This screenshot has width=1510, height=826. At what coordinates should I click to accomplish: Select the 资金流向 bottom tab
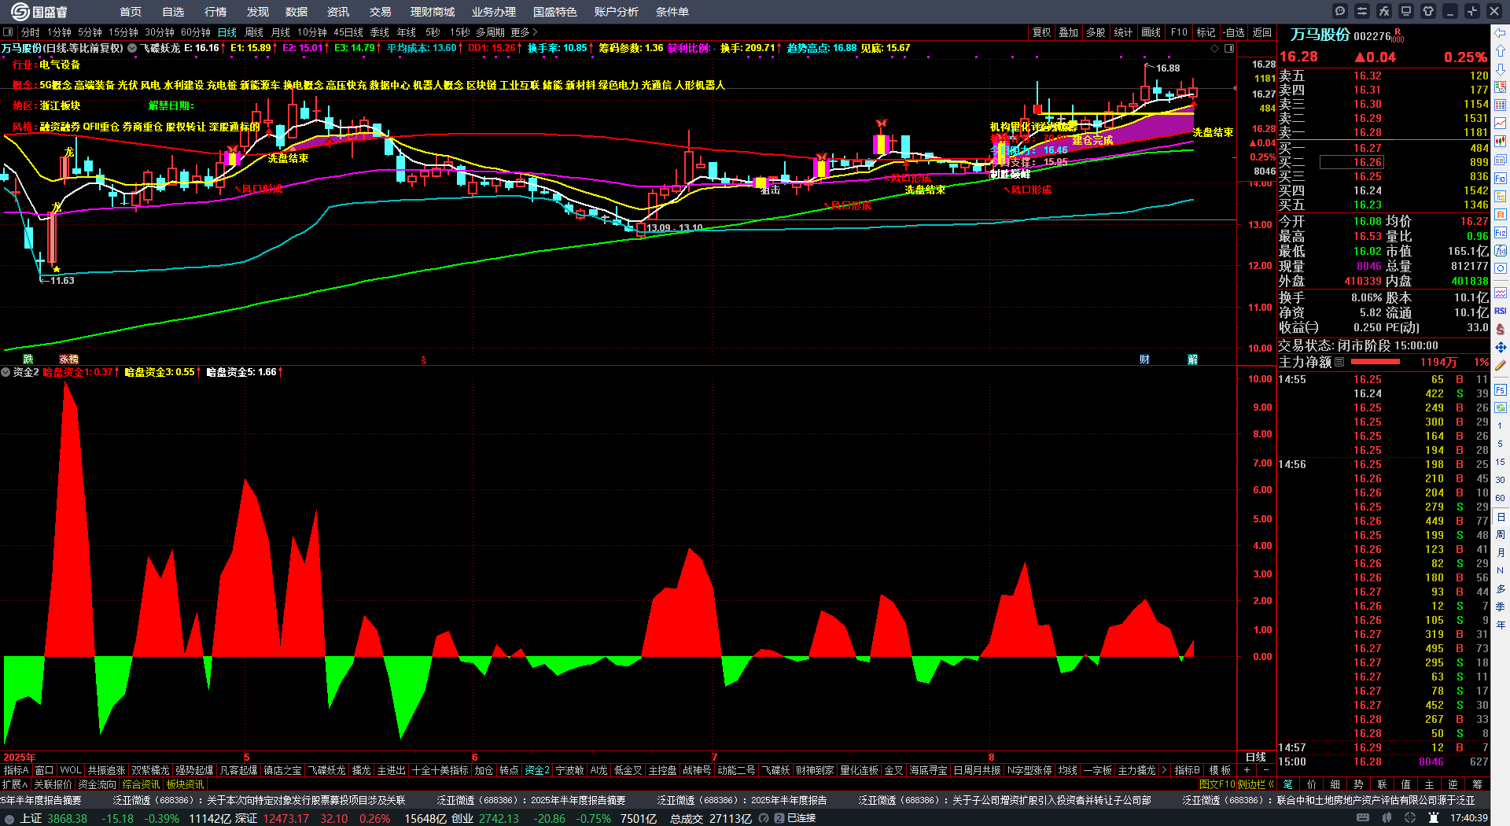[97, 784]
